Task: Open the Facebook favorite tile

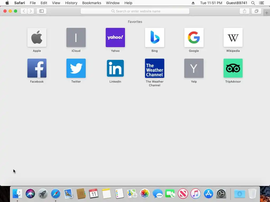Action: tap(37, 68)
